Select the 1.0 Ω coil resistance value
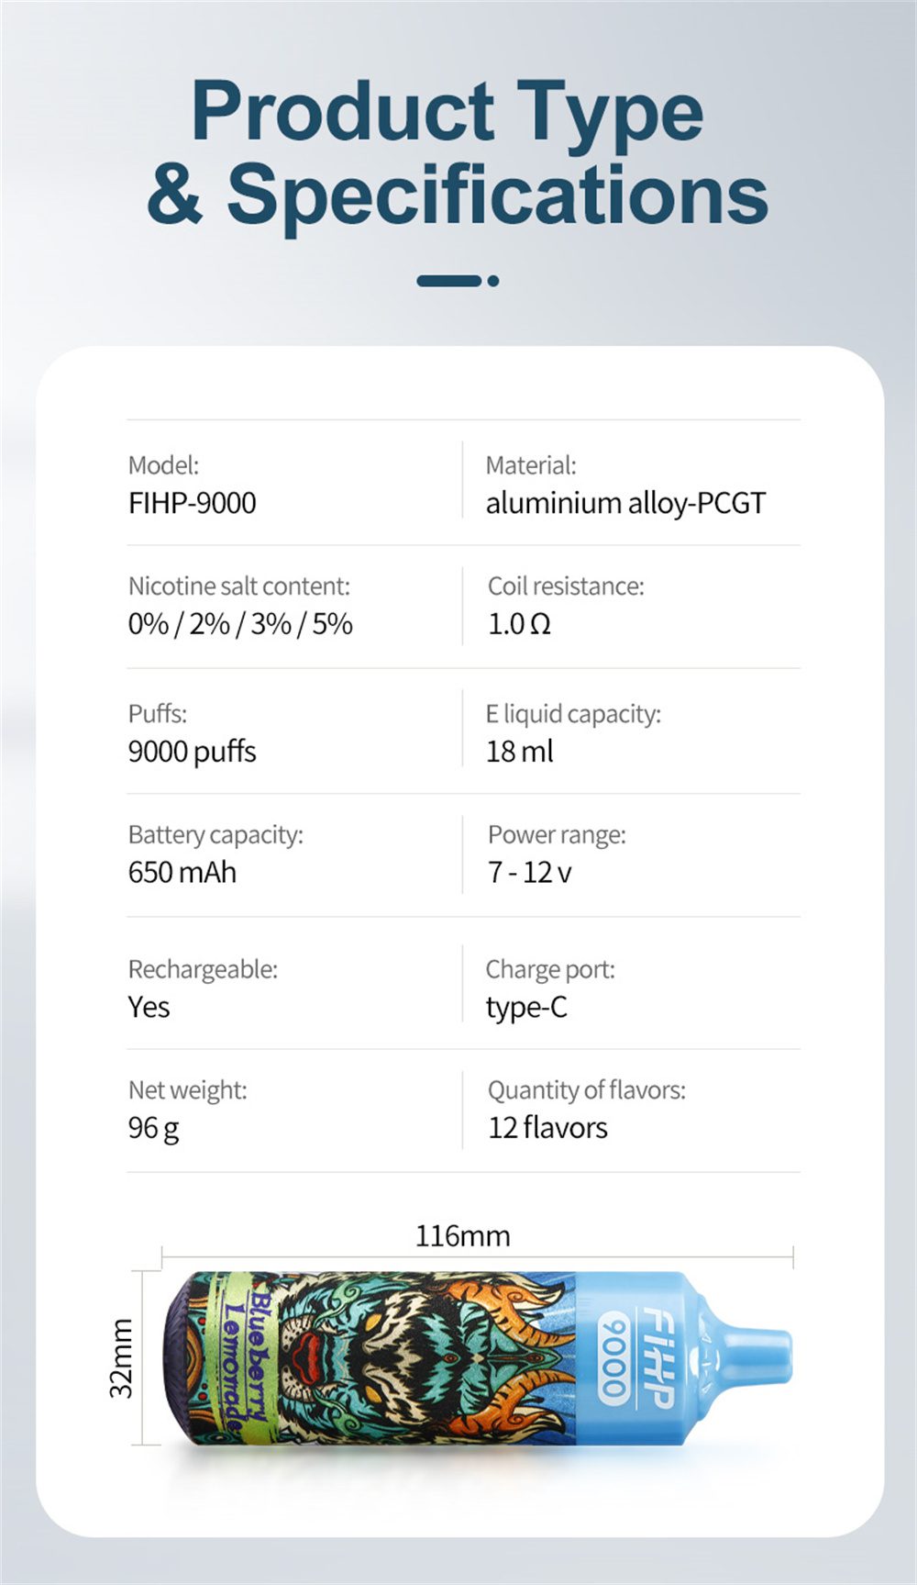The height and width of the screenshot is (1585, 917). pyautogui.click(x=519, y=624)
